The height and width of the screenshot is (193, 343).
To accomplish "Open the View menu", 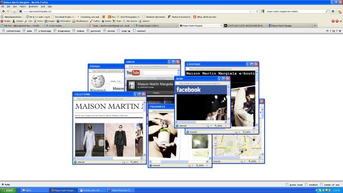I will click(15, 6).
